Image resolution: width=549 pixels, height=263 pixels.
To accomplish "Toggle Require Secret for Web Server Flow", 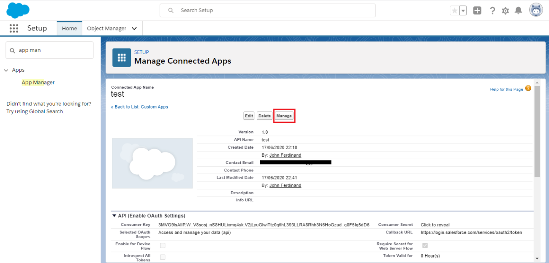I will [425, 245].
